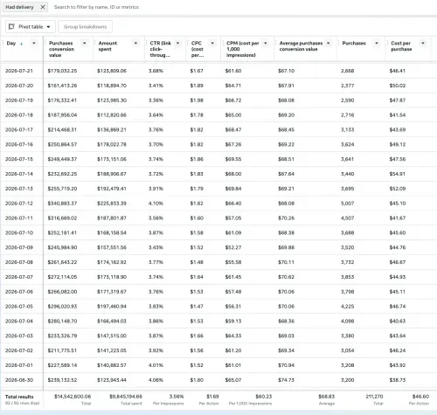Select the 2026-07-05 day row

218,306
